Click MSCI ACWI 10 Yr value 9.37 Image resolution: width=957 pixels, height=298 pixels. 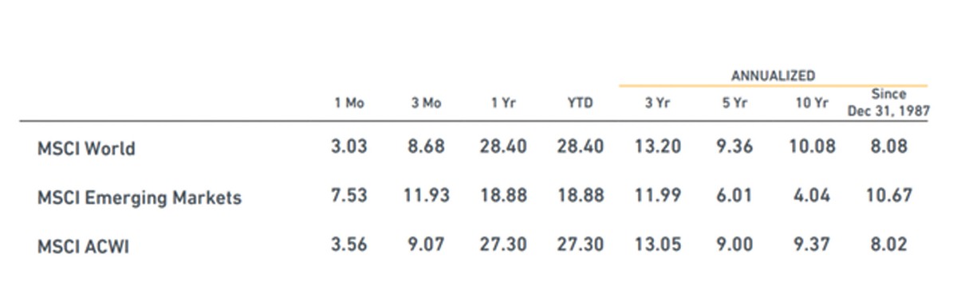tap(812, 245)
